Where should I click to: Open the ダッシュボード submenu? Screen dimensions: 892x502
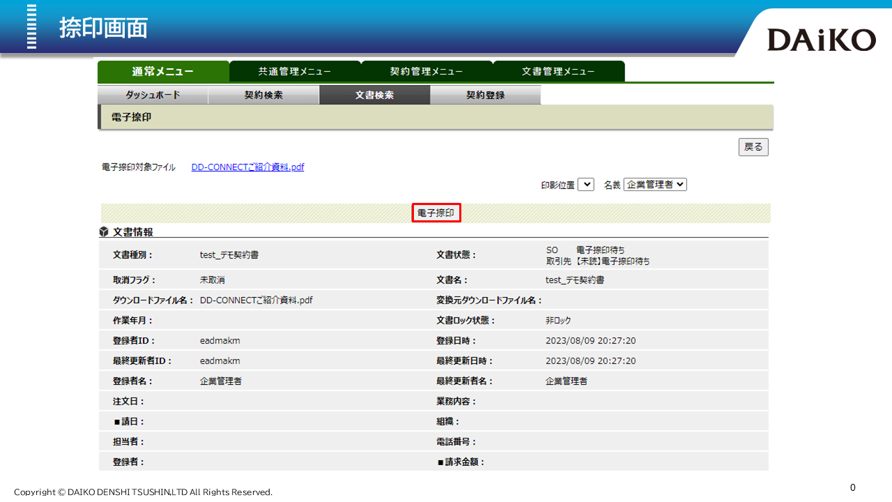153,95
